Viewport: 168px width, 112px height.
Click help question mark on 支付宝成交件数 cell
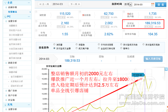[x=36, y=21]
